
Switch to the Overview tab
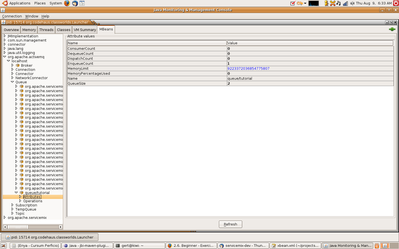(x=11, y=30)
